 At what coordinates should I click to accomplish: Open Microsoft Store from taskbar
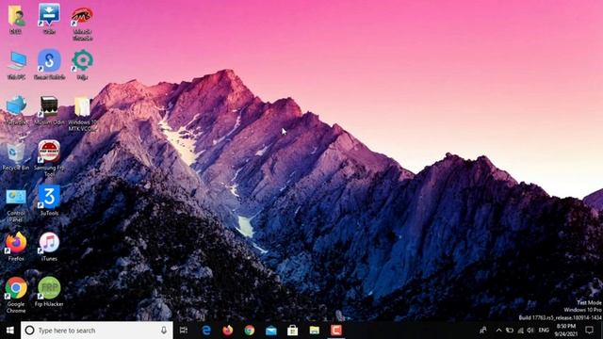pos(293,331)
